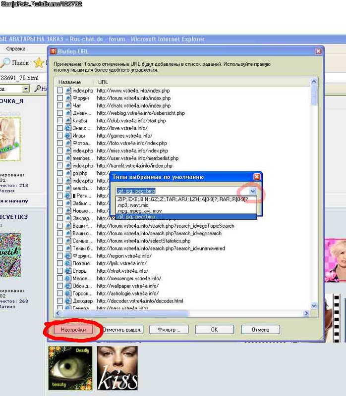This screenshot has width=346, height=396.
Task: Cancel with the Отмена button
Action: coord(261,330)
